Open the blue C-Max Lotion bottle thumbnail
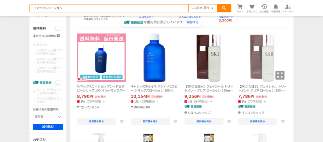Viewport: 323px width, 142px height. pos(155,58)
